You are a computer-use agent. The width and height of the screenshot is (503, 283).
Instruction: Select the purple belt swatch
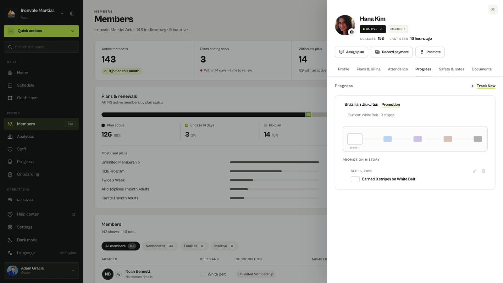click(x=417, y=139)
